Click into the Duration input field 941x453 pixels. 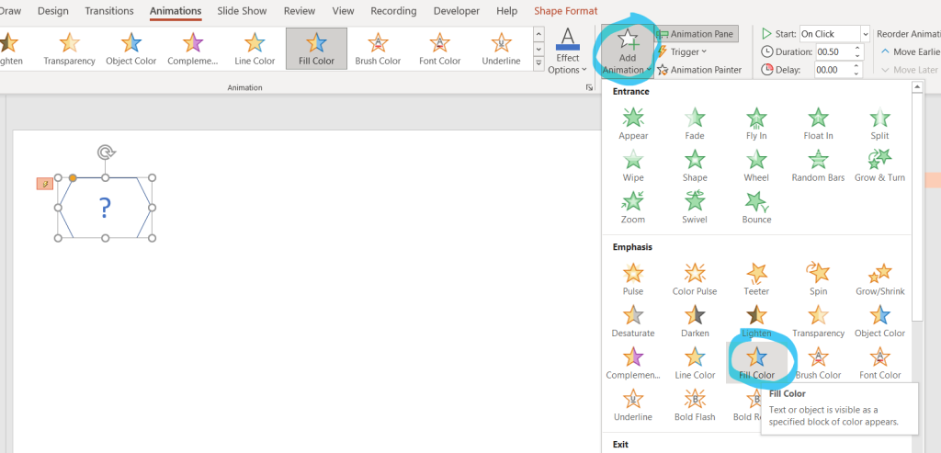(x=840, y=51)
